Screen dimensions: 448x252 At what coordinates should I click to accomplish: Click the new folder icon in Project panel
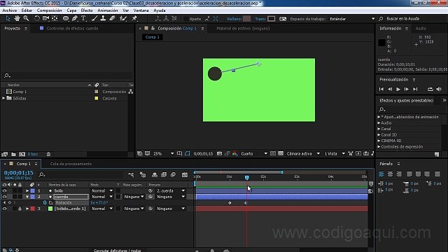click(x=13, y=154)
